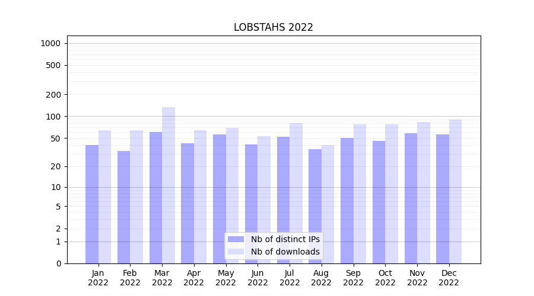Select the 'Nb of downloads' legend label
Image resolution: width=534 pixels, height=296 pixels.
[x=285, y=252]
